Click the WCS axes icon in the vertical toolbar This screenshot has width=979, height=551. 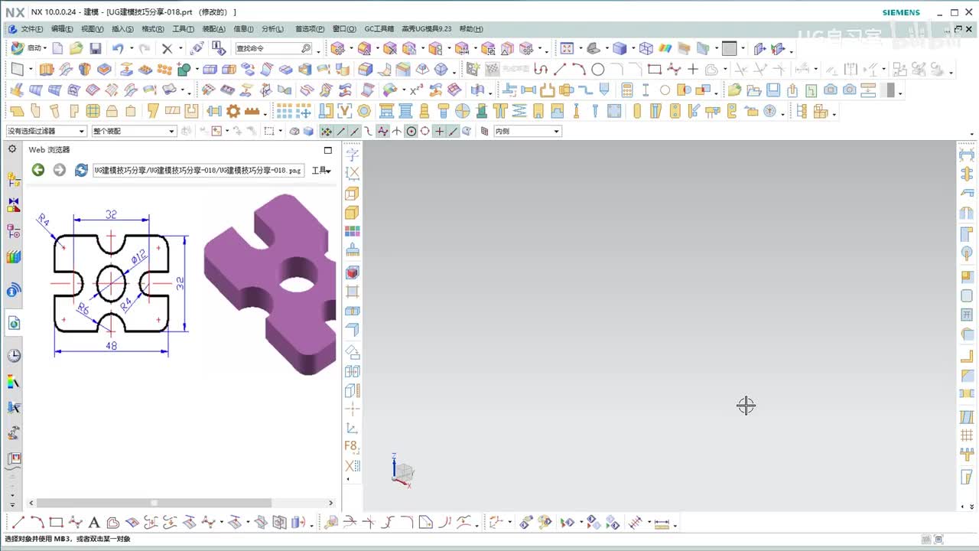pos(352,428)
